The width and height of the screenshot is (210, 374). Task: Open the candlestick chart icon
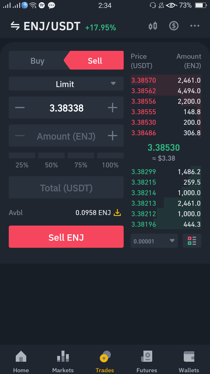153,26
